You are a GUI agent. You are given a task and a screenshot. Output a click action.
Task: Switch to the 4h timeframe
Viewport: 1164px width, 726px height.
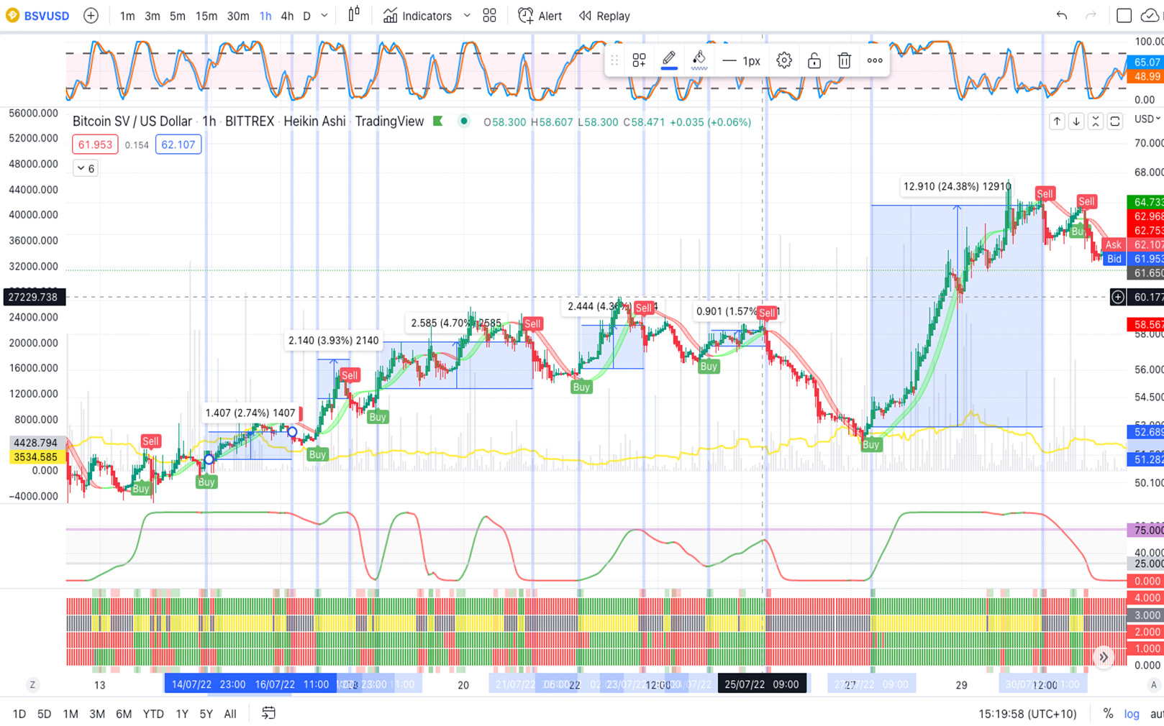click(x=287, y=16)
